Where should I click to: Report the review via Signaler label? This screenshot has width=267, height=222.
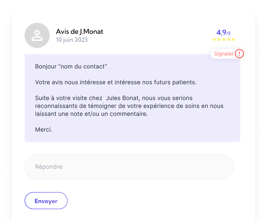click(x=224, y=54)
